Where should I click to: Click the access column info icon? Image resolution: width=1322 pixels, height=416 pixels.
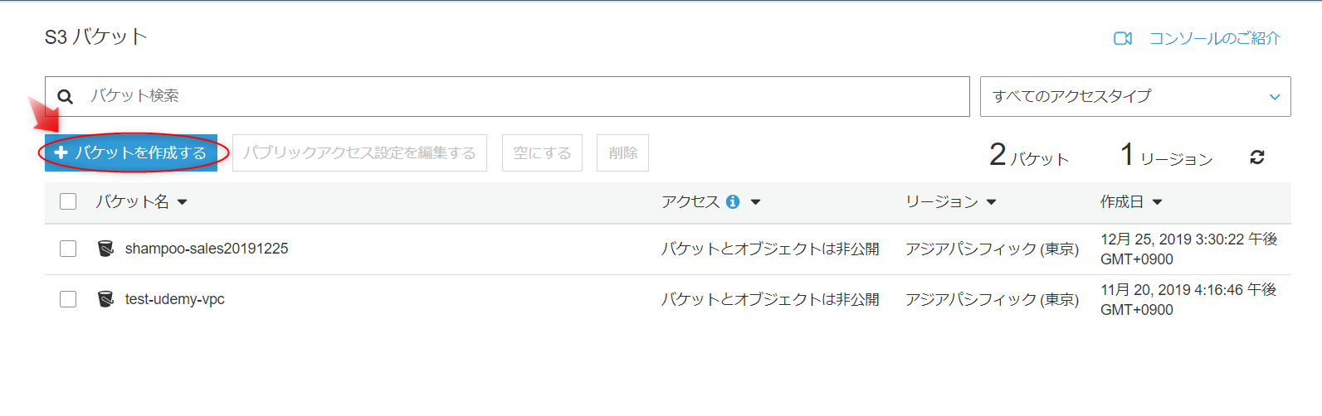(733, 202)
